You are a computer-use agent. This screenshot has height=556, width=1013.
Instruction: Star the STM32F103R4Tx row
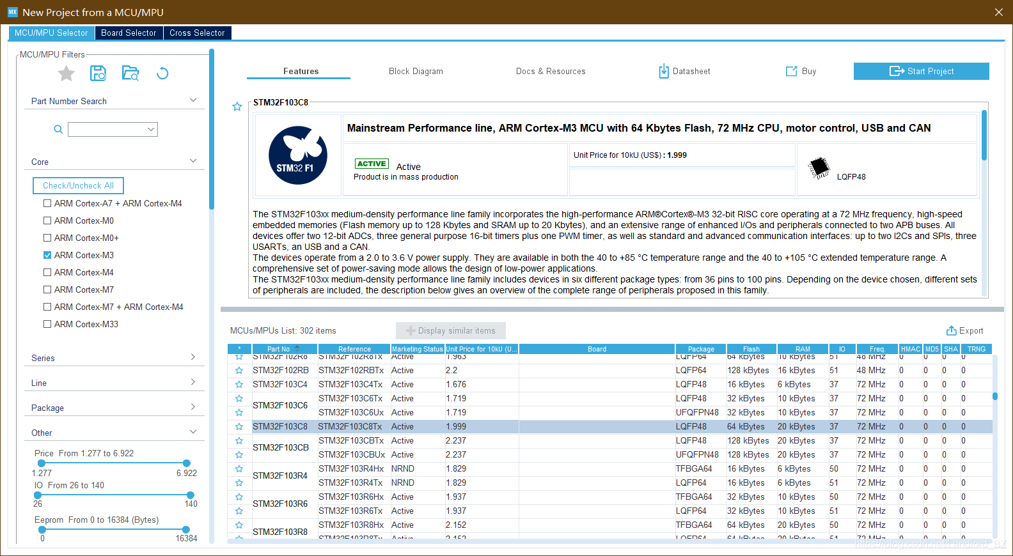[x=239, y=483]
